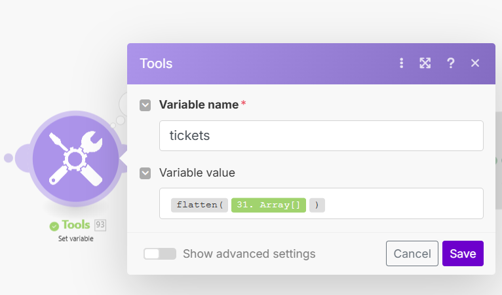Collapse the Variable value field chevron
502x295 pixels.
[145, 173]
